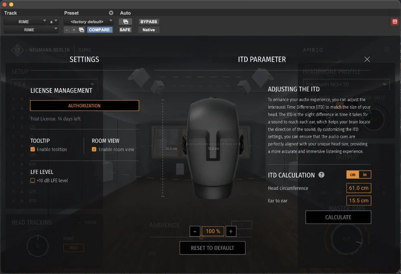Toggle the Enable room view checkbox

coord(94,149)
